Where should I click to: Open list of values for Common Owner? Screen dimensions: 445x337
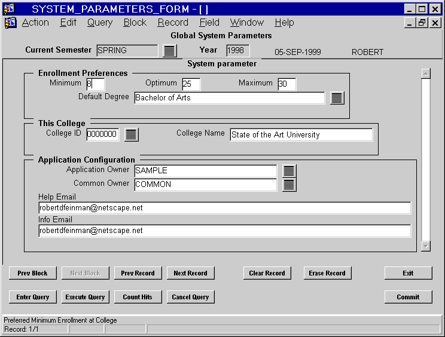pyautogui.click(x=289, y=185)
